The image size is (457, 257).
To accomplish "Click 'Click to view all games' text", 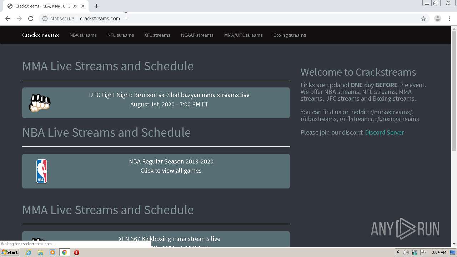I will click(171, 171).
